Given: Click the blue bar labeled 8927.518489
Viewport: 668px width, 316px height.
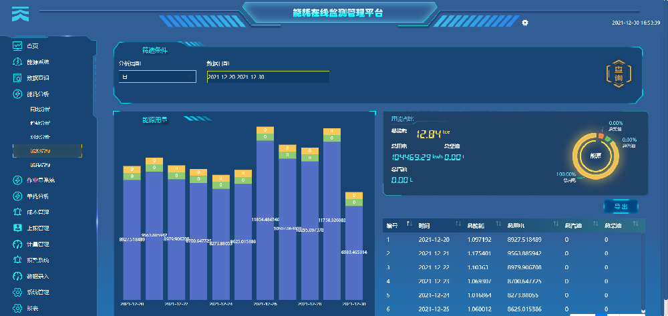Looking at the screenshot, I should 132,240.
